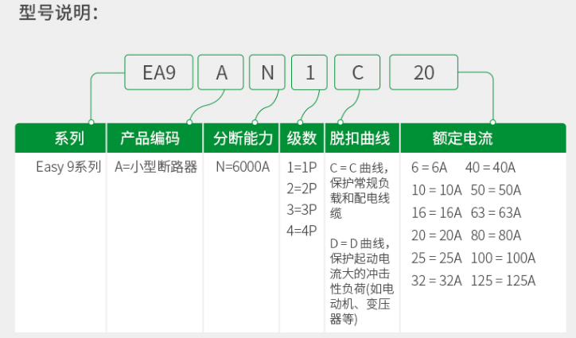
Task: Click the 40 = 40A value
Action: pos(490,168)
